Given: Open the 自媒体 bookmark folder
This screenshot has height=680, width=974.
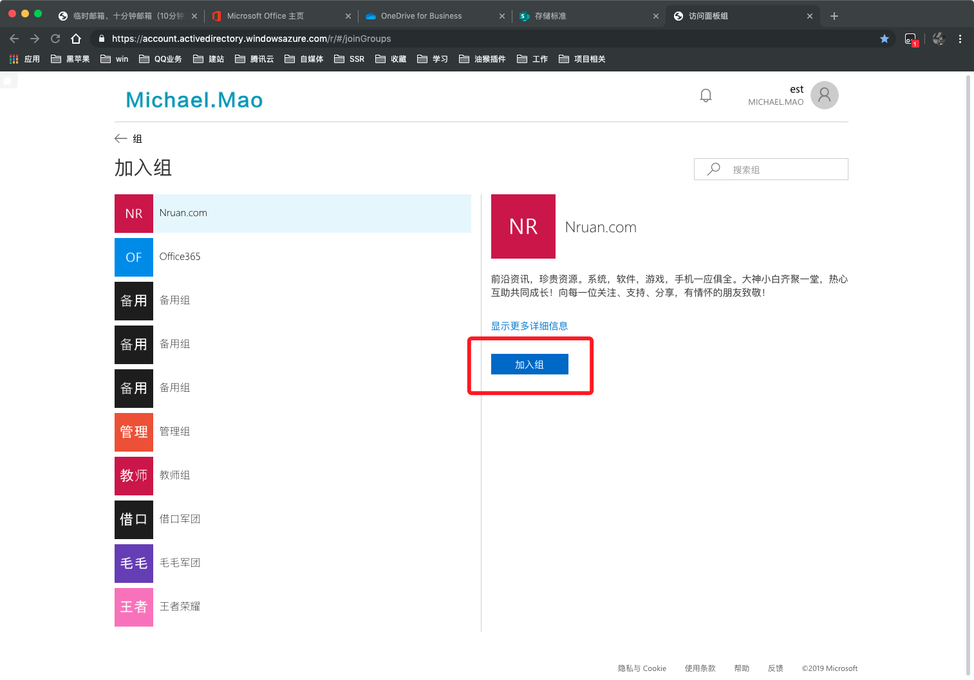Looking at the screenshot, I should pyautogui.click(x=304, y=59).
